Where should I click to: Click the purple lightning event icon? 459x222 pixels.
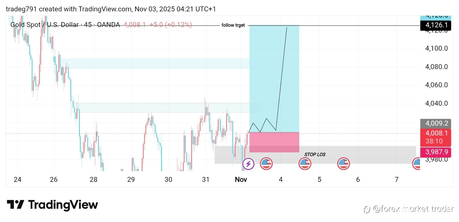(248, 164)
